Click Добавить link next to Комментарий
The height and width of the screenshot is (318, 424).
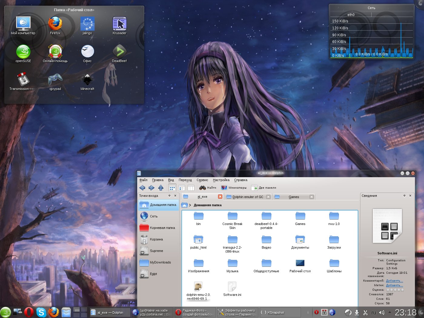394,281
